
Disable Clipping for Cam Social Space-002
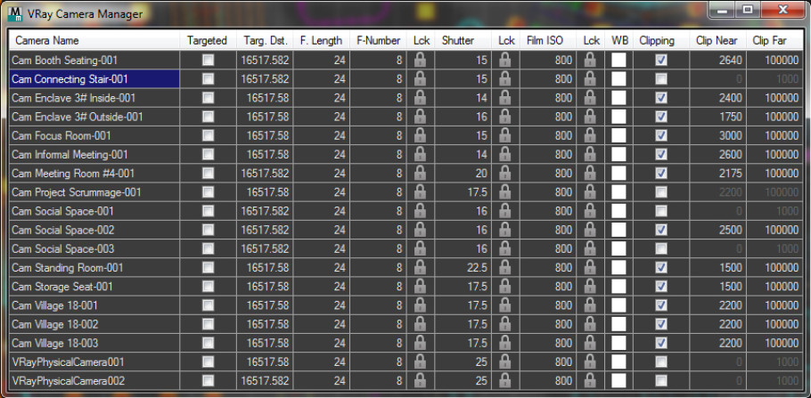661,230
